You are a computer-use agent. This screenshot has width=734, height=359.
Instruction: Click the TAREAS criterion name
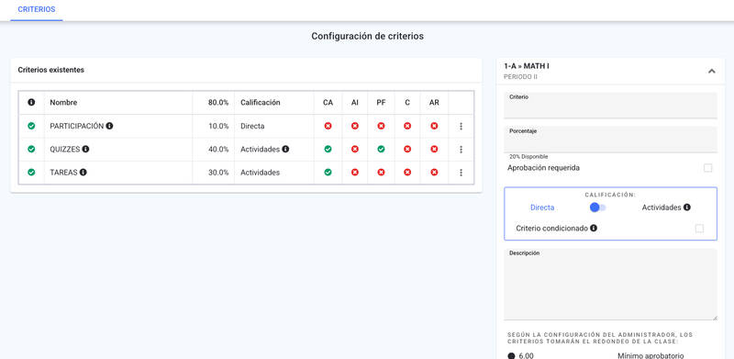(x=63, y=173)
